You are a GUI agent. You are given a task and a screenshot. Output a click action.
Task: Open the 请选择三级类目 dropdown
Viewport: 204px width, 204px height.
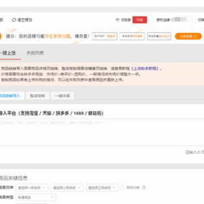[102, 188]
